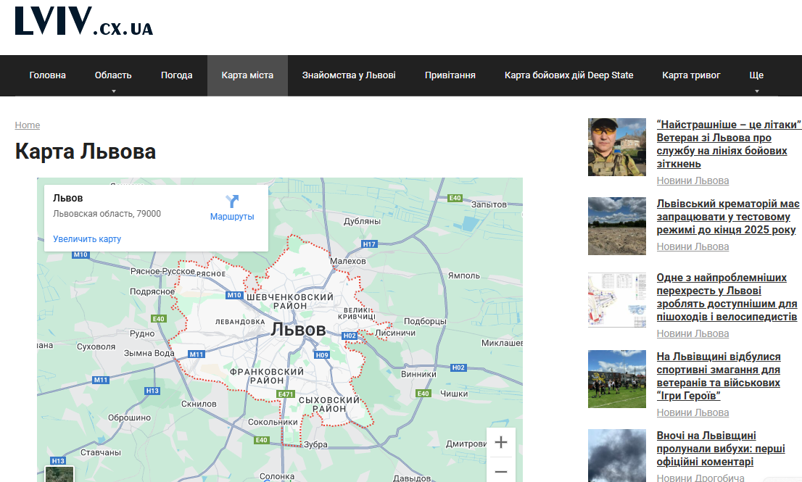Click Франковский район label on map
Image resolution: width=802 pixels, height=482 pixels.
tap(267, 376)
